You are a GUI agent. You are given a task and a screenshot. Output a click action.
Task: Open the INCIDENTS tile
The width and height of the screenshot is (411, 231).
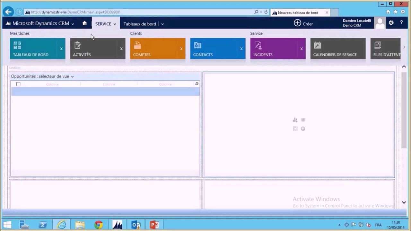[x=274, y=48]
